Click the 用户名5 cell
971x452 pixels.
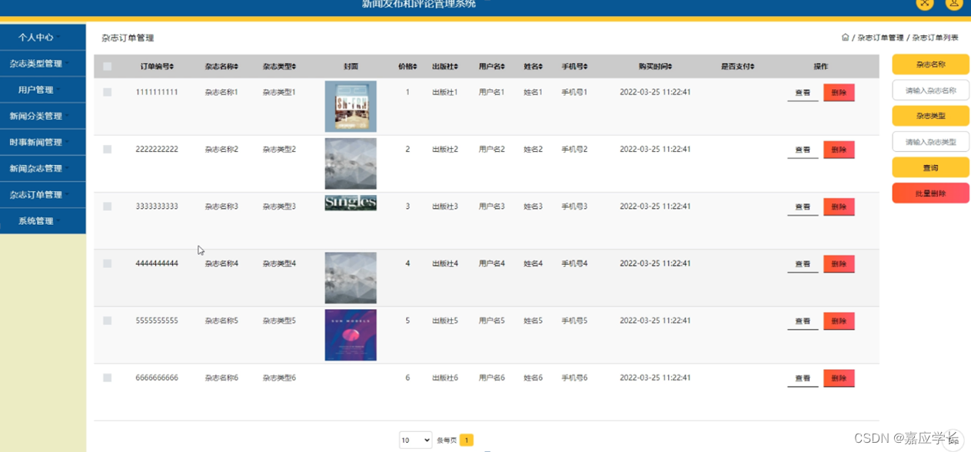click(x=492, y=321)
